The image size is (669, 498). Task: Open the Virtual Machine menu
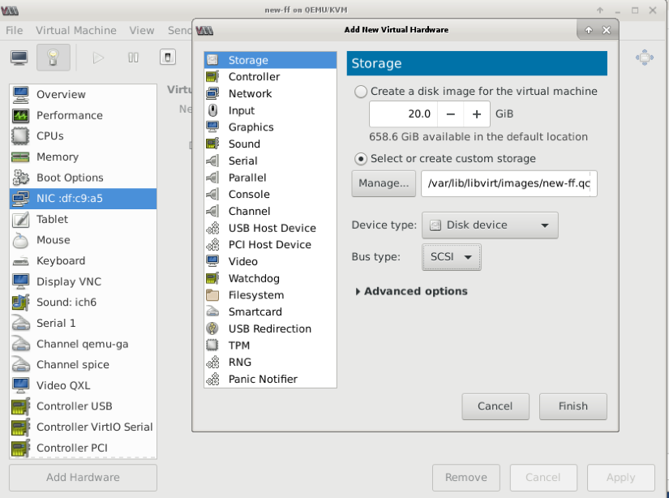(x=76, y=30)
